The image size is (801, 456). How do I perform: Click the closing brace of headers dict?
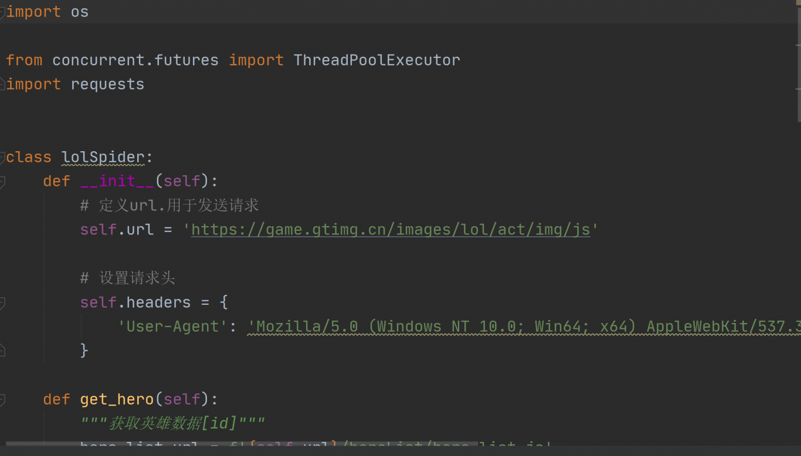[84, 350]
